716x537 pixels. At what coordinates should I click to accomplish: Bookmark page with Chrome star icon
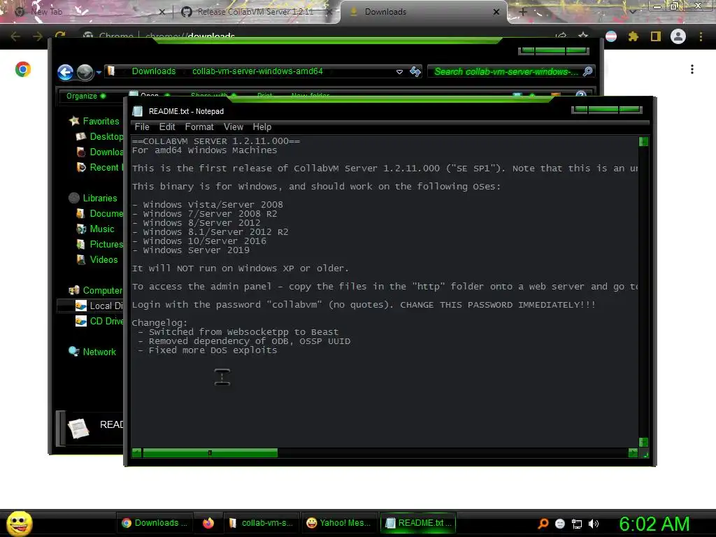coord(583,36)
